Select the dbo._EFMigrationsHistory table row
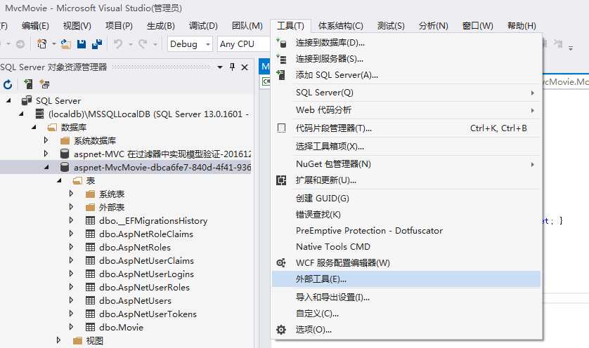 (126, 220)
